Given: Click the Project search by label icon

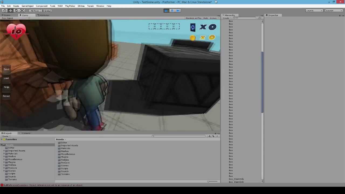Looking at the screenshot, I should click(213, 136).
